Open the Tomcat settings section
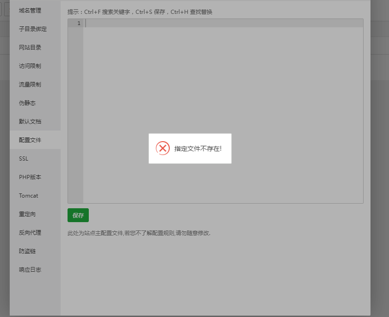The image size is (389, 317). tap(29, 195)
